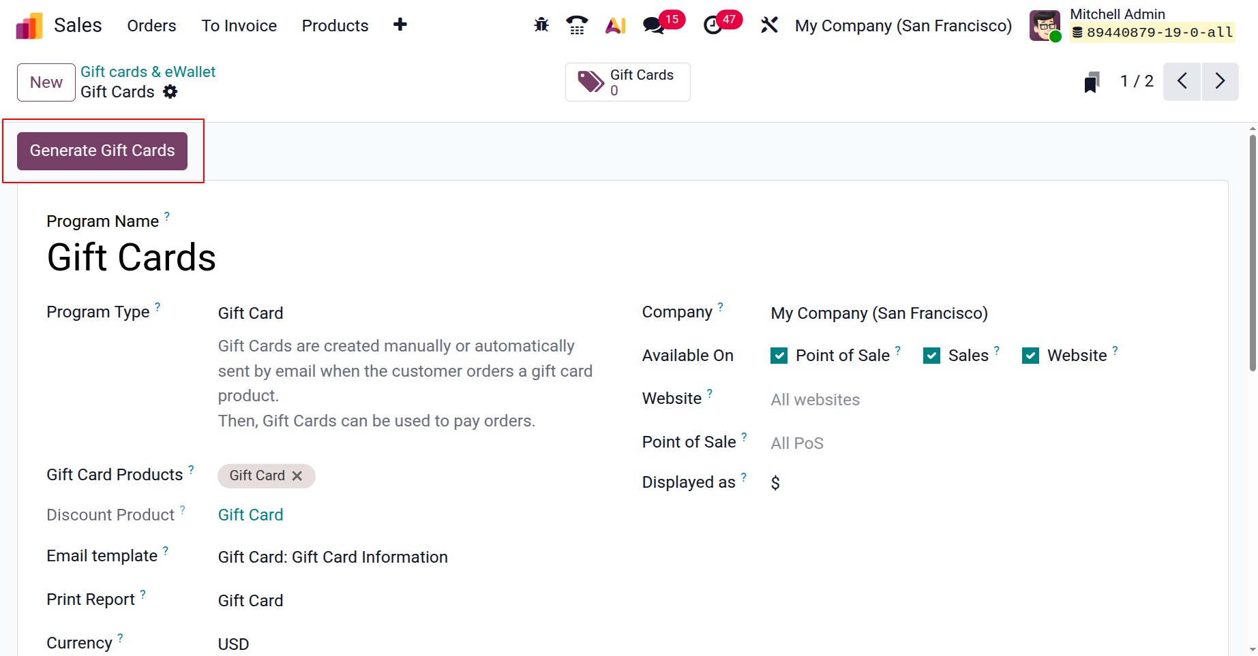Click the Gift Cards gear actions icon

170,92
